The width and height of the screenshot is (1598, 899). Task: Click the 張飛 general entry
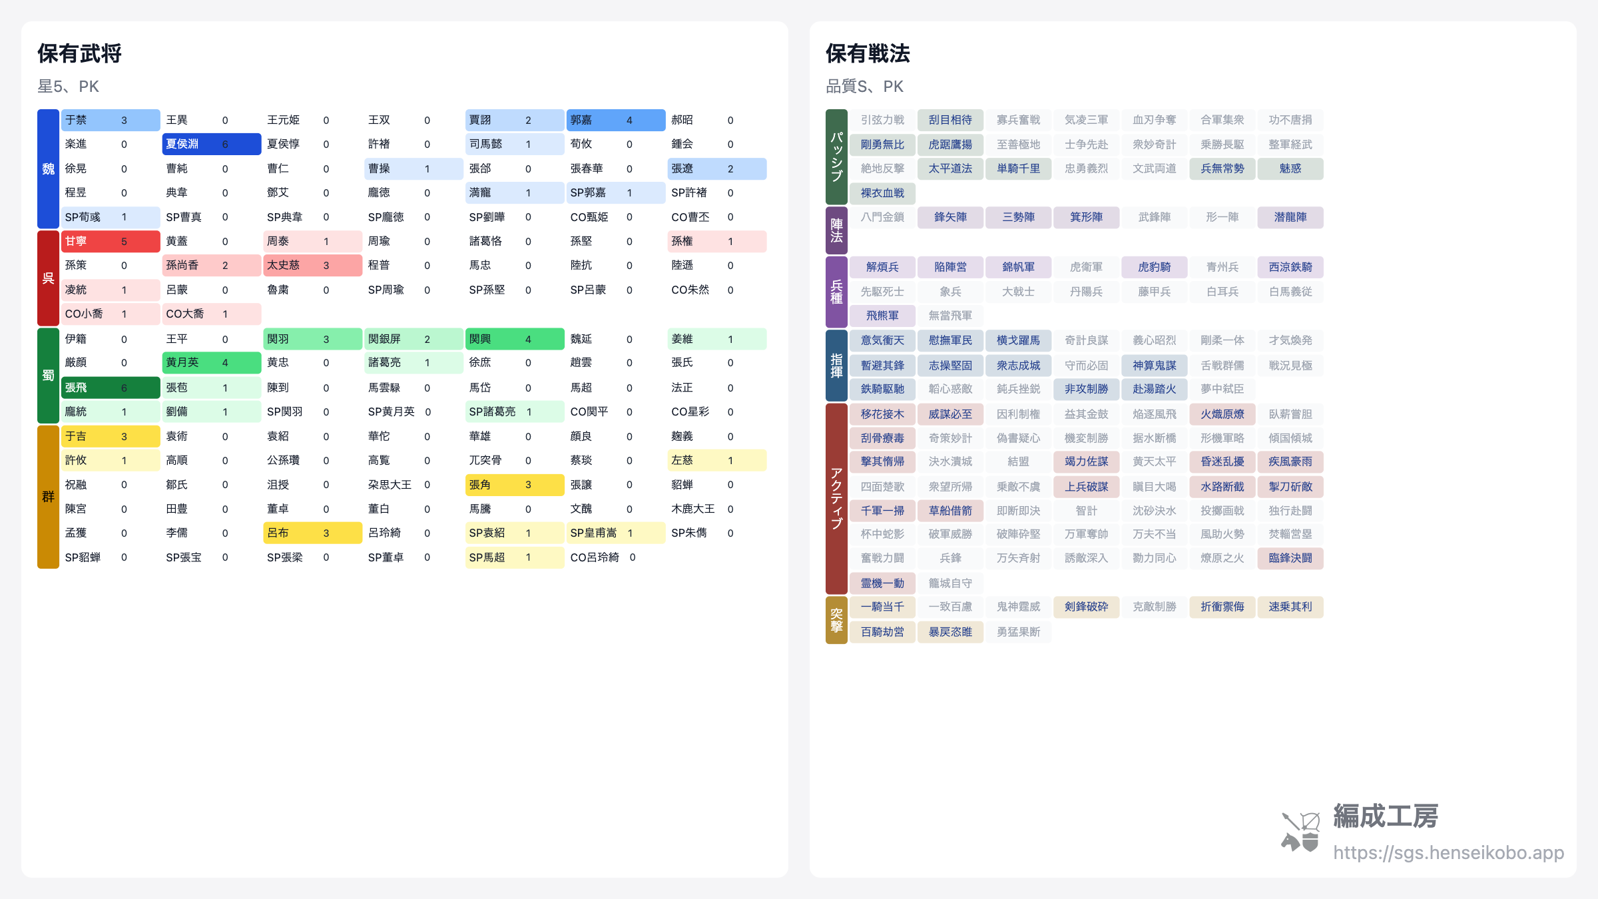[x=110, y=387]
